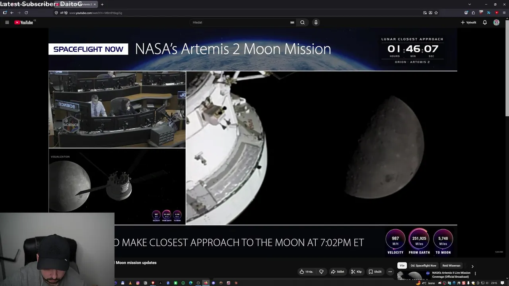
Task: Open the more actions ellipsis under video
Action: pyautogui.click(x=390, y=272)
